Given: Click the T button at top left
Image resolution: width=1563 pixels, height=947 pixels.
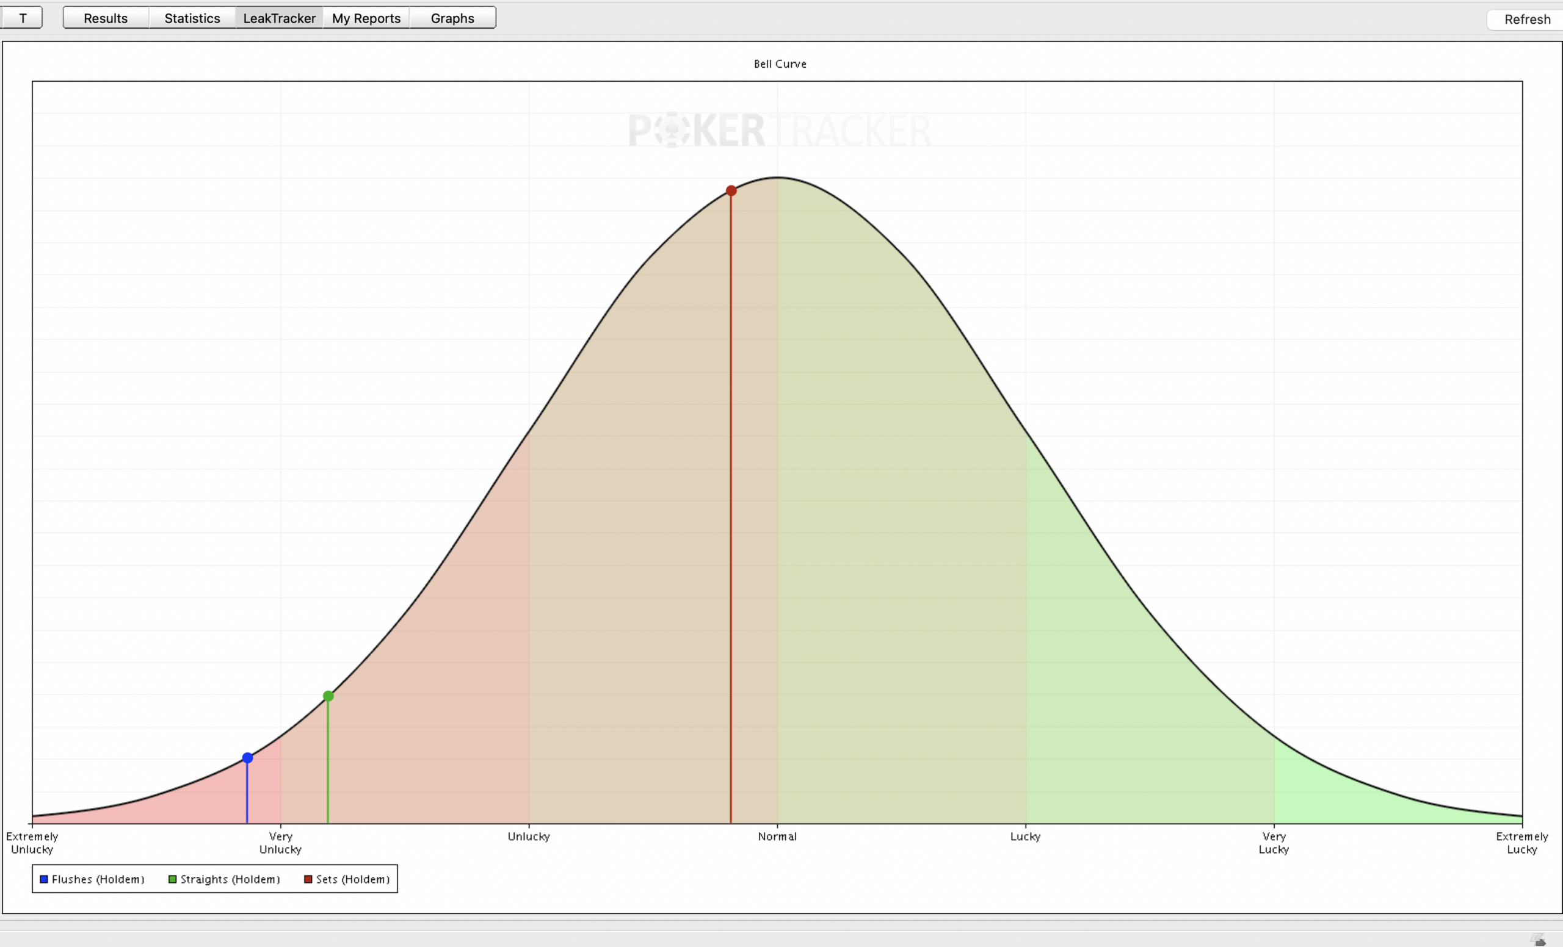Looking at the screenshot, I should click(x=21, y=18).
